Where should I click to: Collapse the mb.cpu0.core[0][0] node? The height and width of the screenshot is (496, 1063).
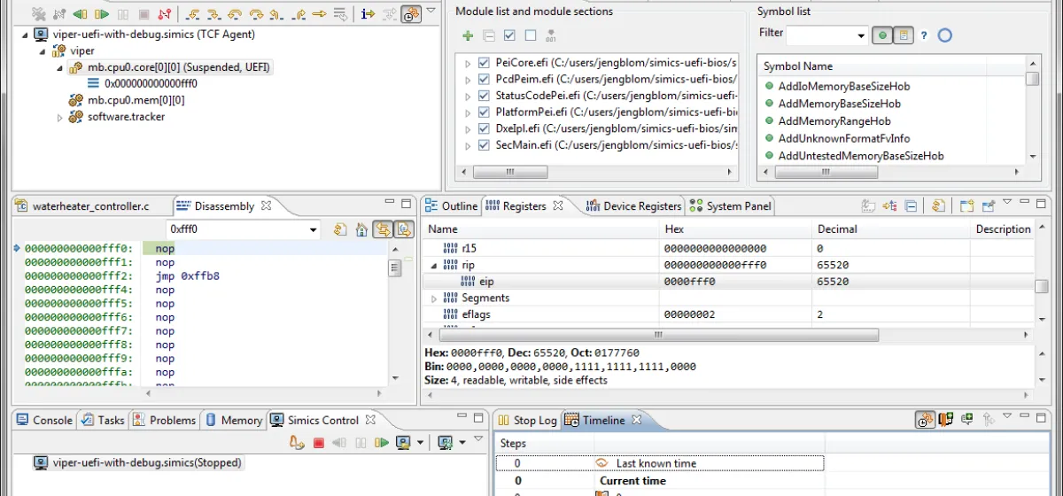click(x=59, y=68)
